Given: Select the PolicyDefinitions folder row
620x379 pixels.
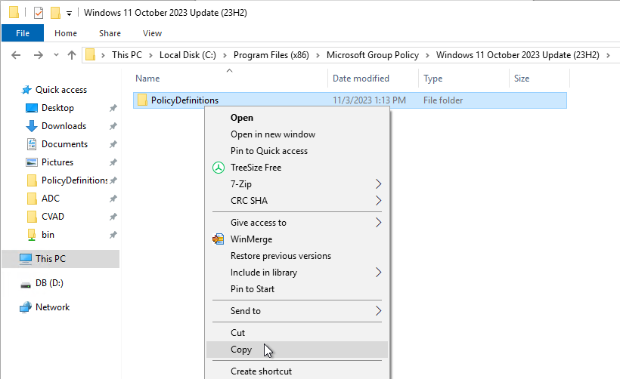Looking at the screenshot, I should [x=350, y=100].
